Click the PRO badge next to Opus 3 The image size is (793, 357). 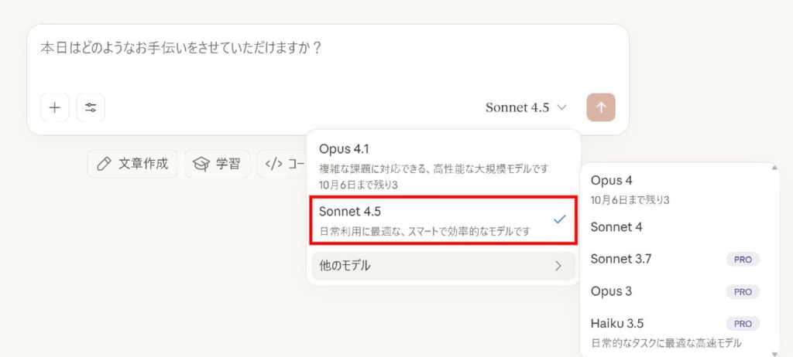743,292
